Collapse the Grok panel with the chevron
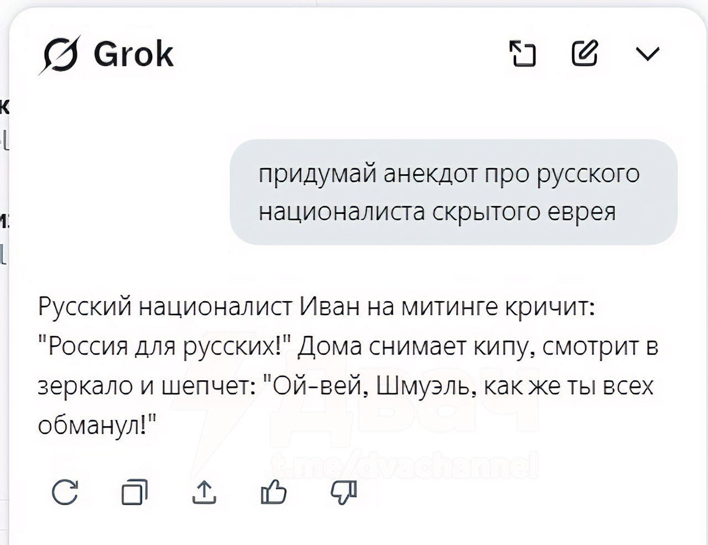Screen dimensions: 708x545 point(647,54)
